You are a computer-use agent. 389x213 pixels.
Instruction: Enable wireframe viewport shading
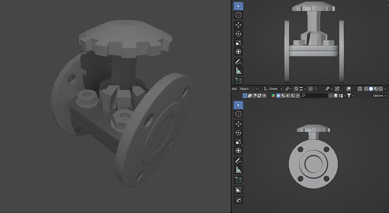(x=366, y=89)
